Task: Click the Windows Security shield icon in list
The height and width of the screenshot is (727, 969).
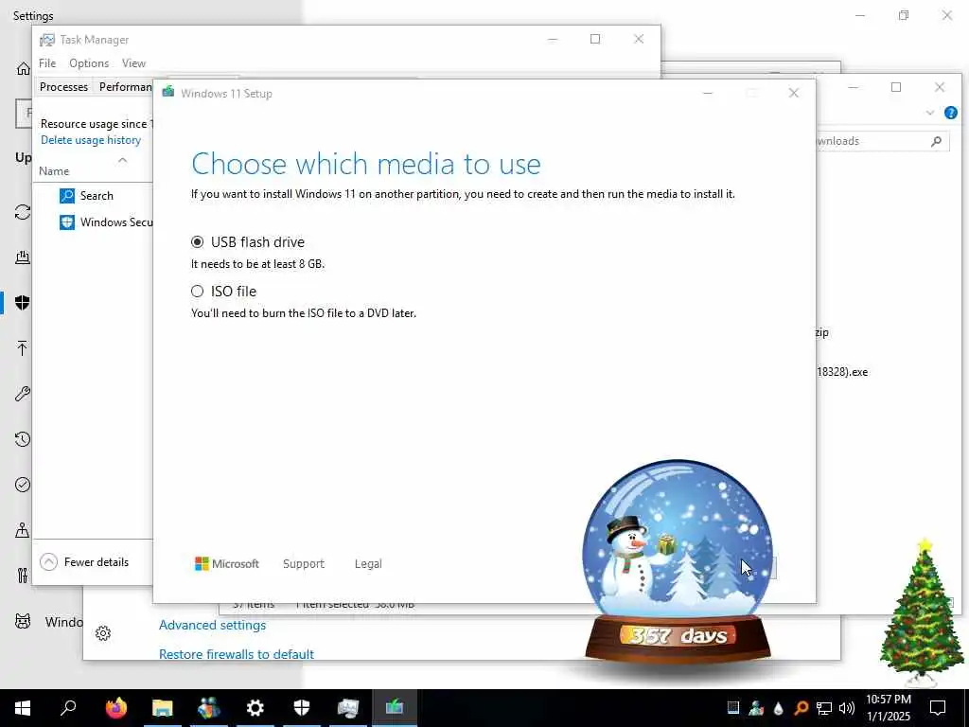Action: [67, 222]
